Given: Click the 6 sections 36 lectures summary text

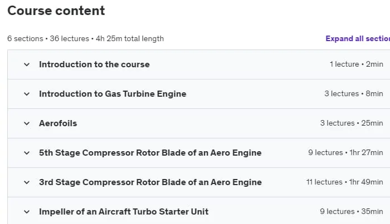Looking at the screenshot, I should [x=86, y=39].
